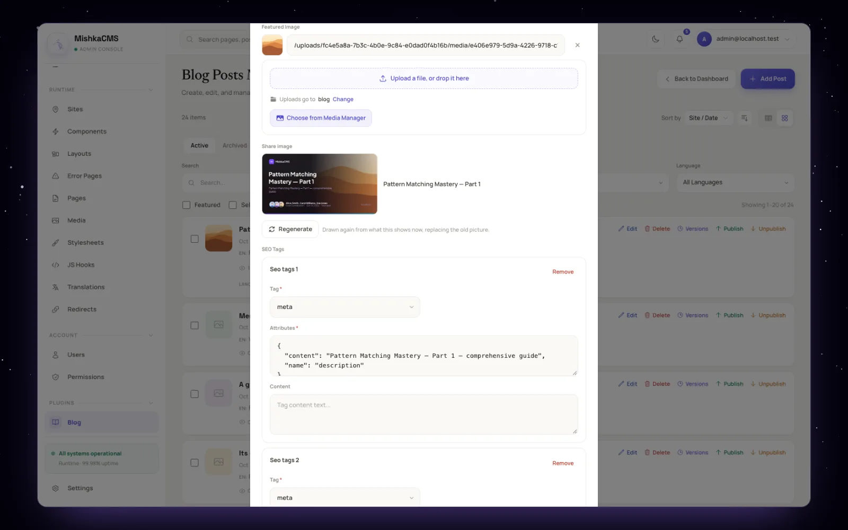Toggle sort direction icon
This screenshot has height=530, width=848.
click(x=744, y=118)
